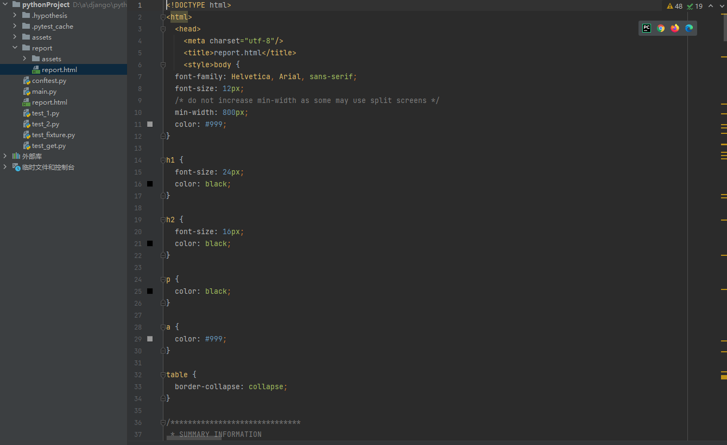Viewport: 727px width, 445px height.
Task: Open report.html in Edge browser
Action: [689, 28]
